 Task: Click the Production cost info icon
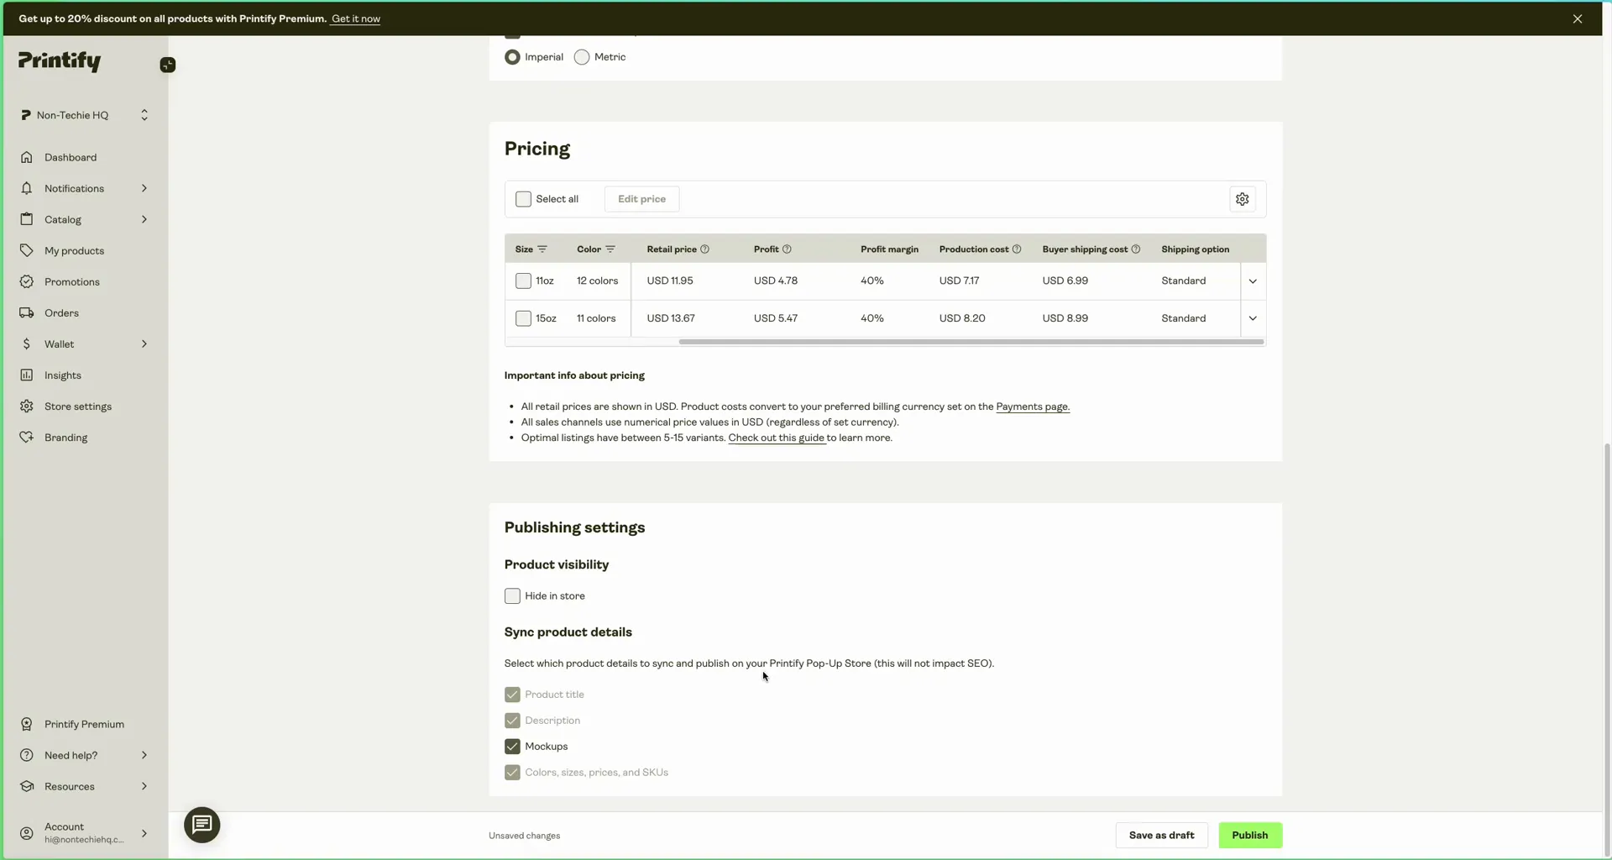pos(1017,249)
